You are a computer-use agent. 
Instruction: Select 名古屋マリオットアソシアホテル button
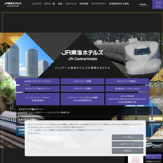pyautogui.click(x=38, y=81)
